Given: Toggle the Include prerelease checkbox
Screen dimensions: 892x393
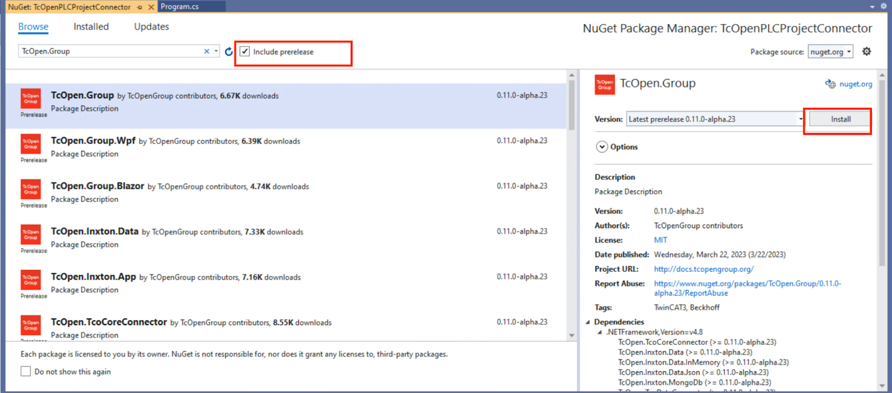Looking at the screenshot, I should 245,52.
